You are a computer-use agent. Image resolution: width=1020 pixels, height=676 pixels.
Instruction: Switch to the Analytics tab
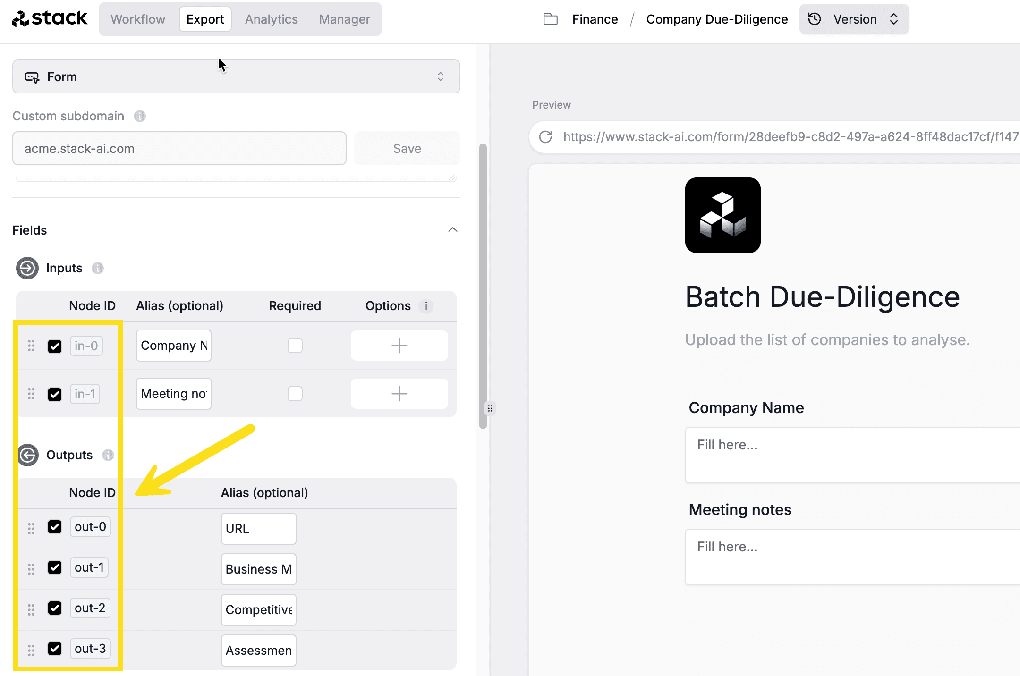tap(272, 19)
